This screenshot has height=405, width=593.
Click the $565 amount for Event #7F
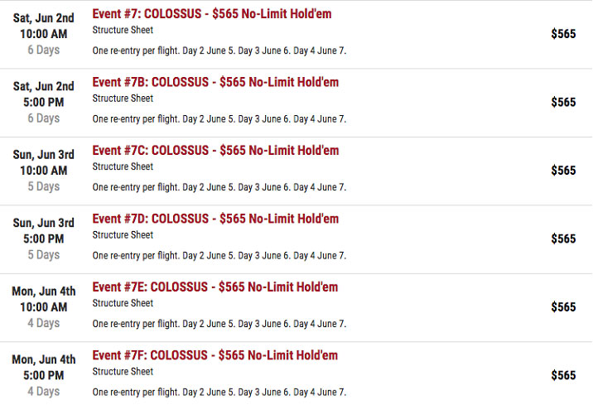pyautogui.click(x=563, y=375)
